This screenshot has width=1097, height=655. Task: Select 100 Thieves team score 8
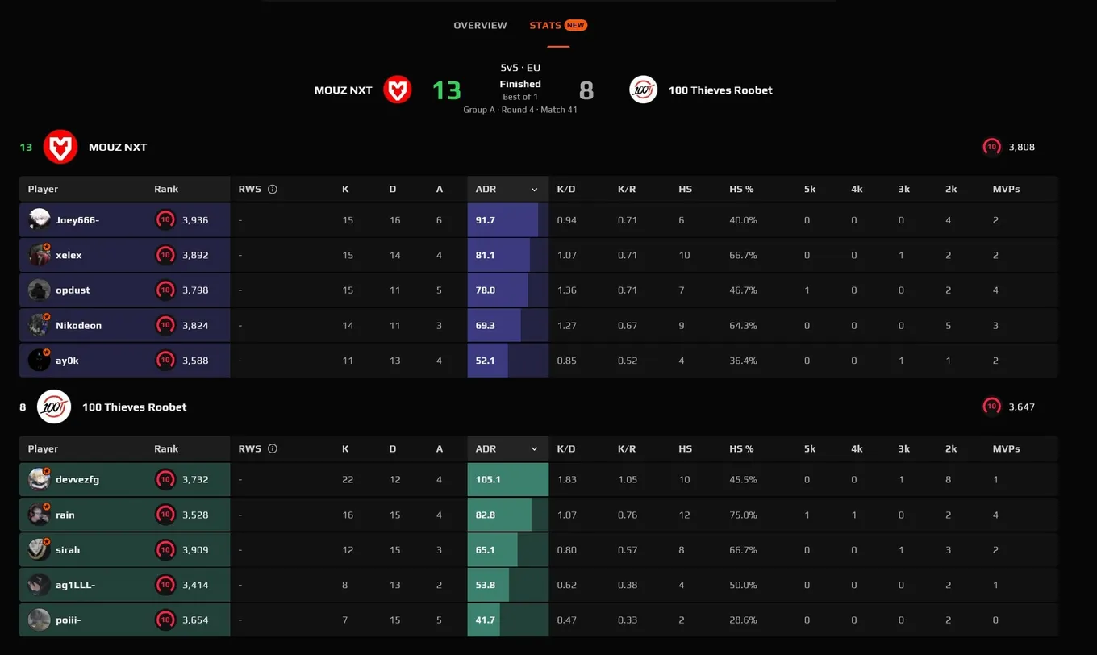(x=586, y=90)
